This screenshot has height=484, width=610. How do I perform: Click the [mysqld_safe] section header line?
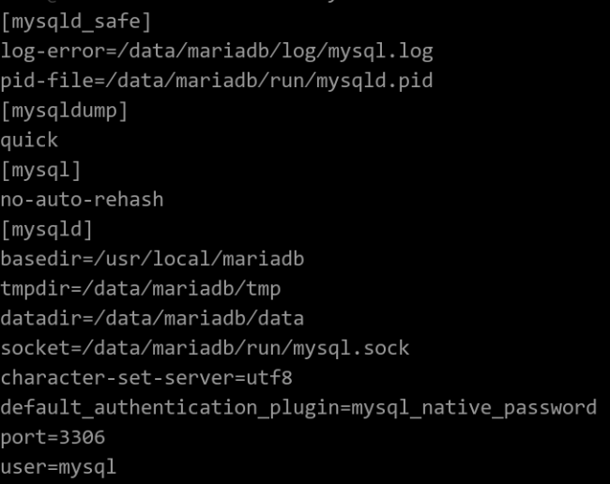(76, 22)
